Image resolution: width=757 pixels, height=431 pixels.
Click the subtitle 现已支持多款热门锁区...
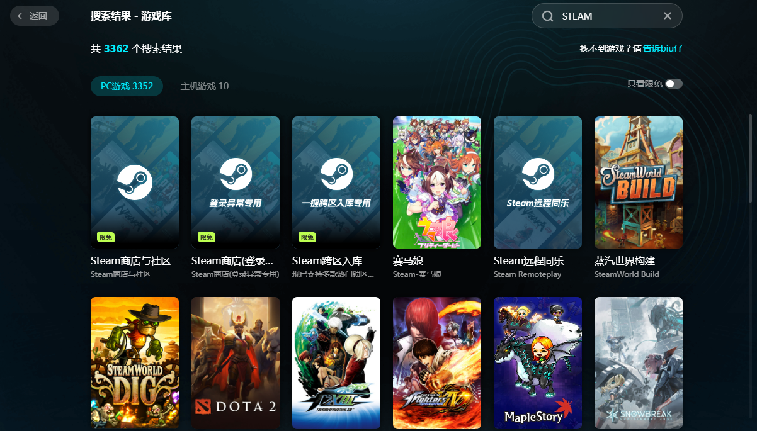click(x=333, y=274)
